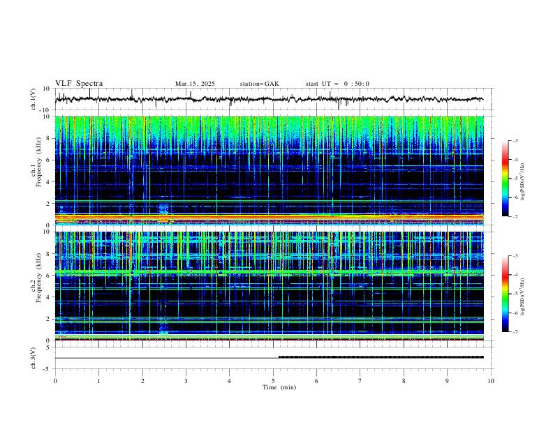Click the ch.2 colorbar log(PSD) label
The width and height of the screenshot is (553, 427).
click(522, 297)
